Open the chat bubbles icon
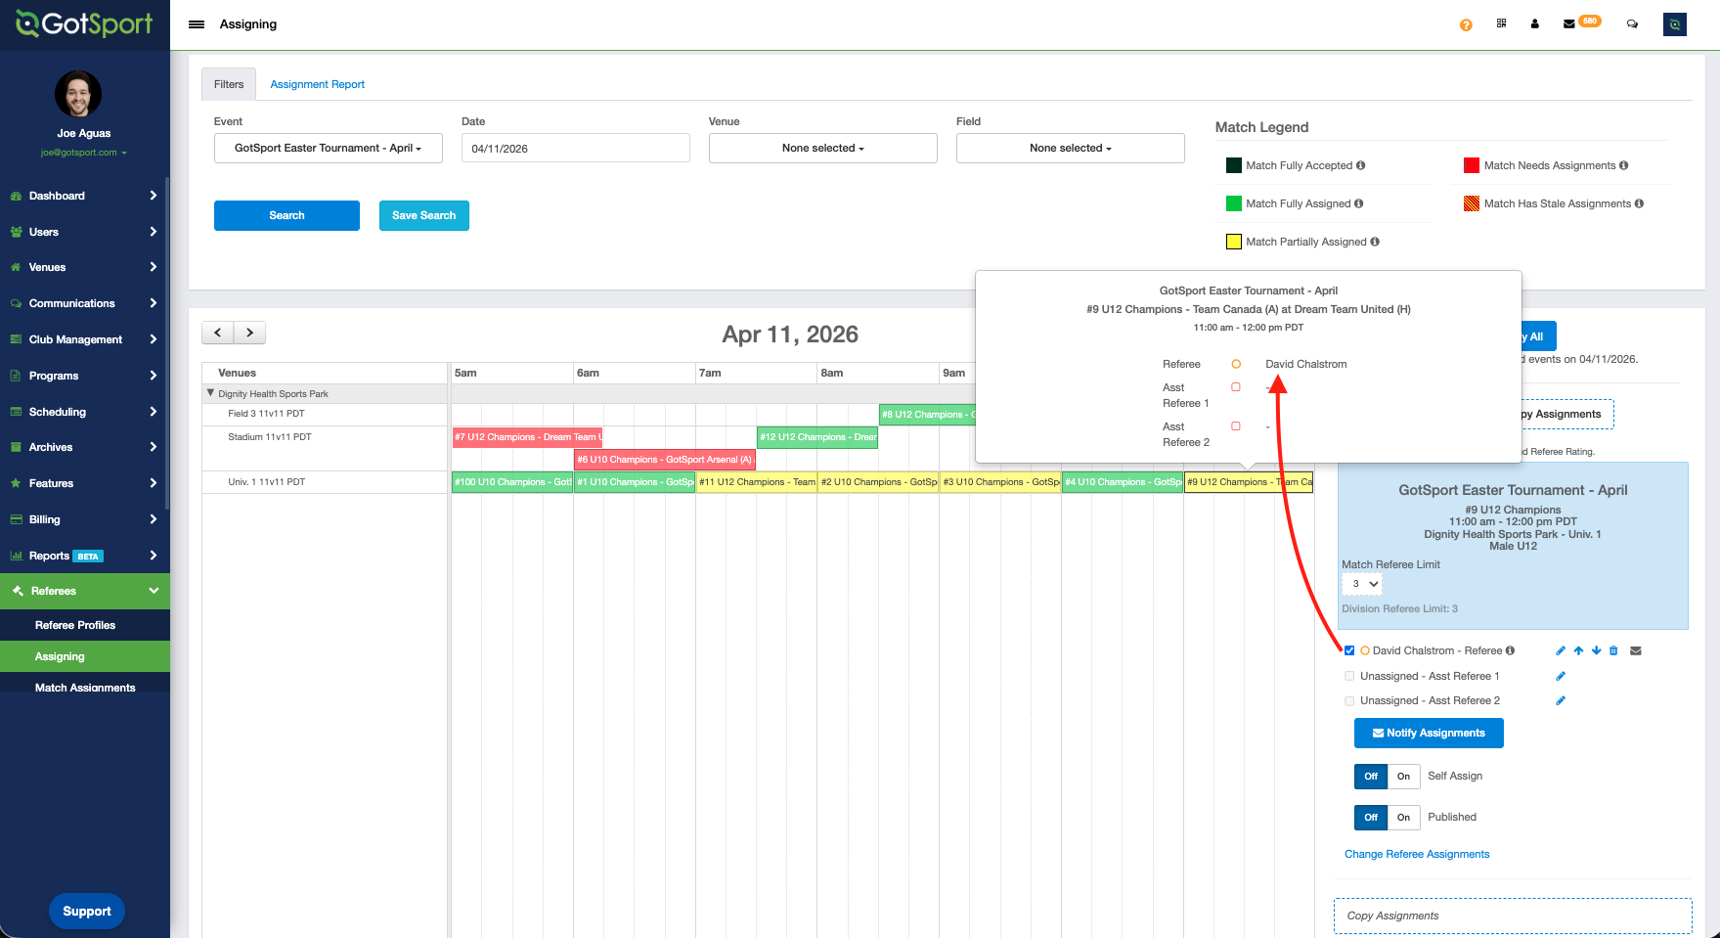Viewport: 1720px width, 938px height. pyautogui.click(x=1632, y=24)
